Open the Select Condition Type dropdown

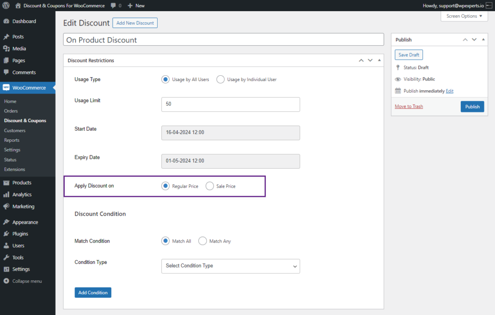tap(231, 266)
